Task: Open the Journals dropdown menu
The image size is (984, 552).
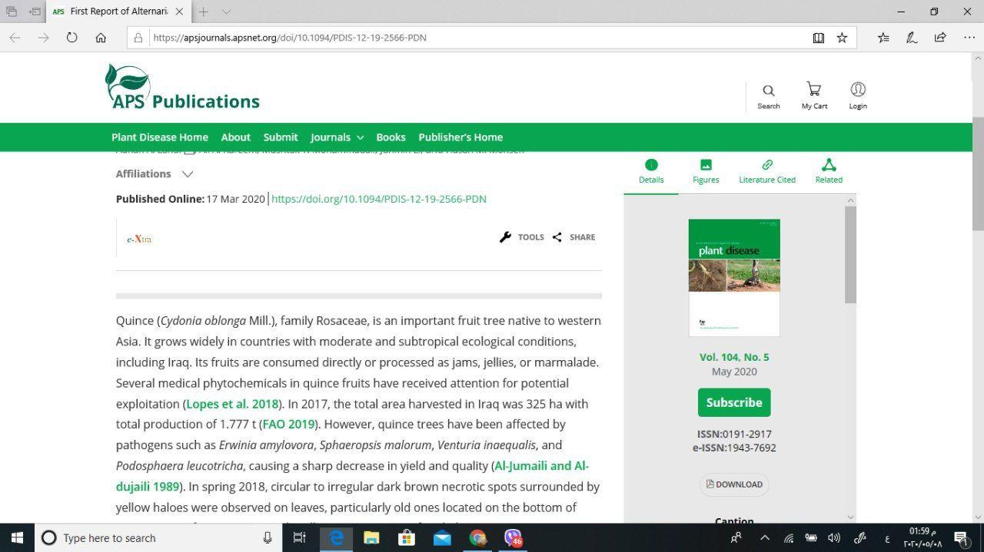Action: 337,137
